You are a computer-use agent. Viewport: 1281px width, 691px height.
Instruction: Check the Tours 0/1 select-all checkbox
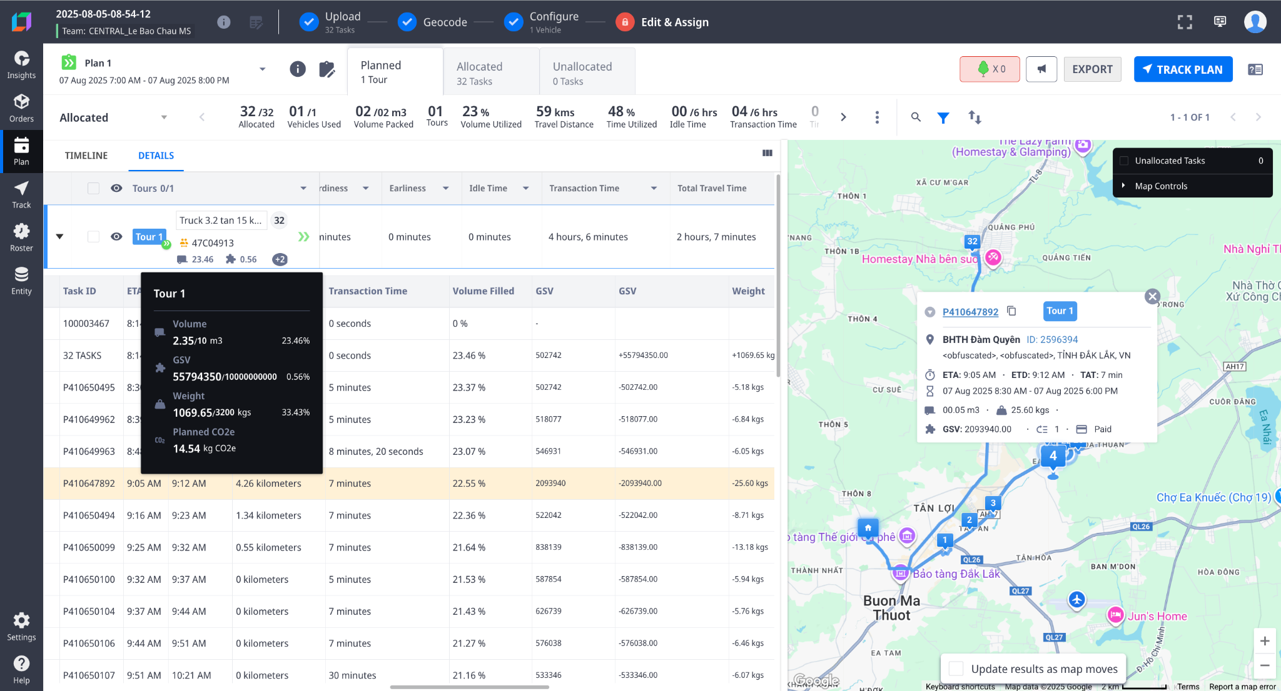pyautogui.click(x=93, y=188)
